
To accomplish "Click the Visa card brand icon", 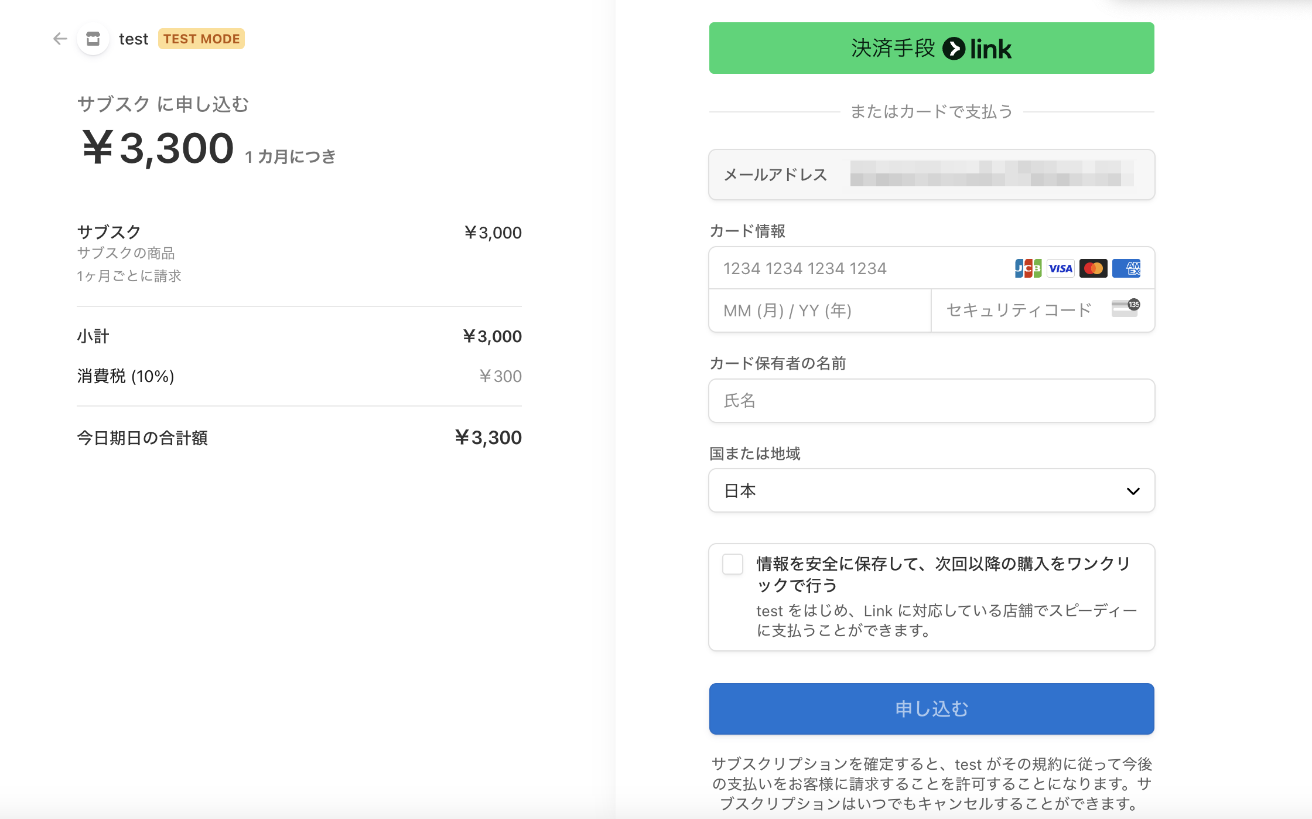I will [1060, 268].
